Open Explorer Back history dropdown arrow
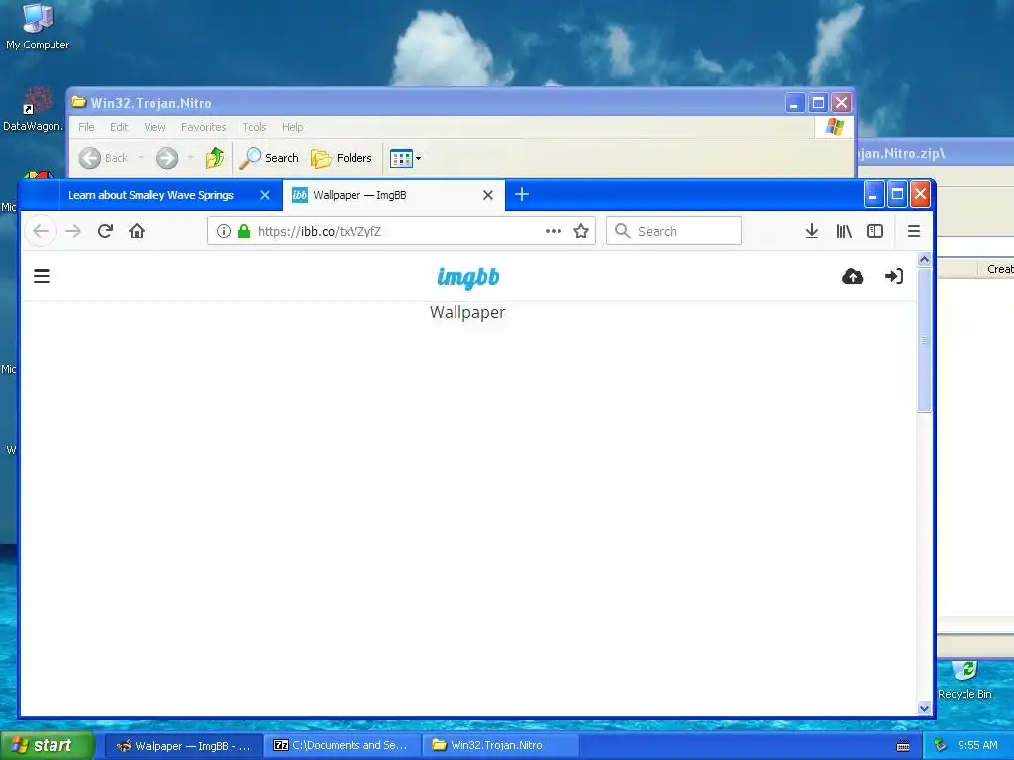Image resolution: width=1014 pixels, height=760 pixels. (141, 158)
